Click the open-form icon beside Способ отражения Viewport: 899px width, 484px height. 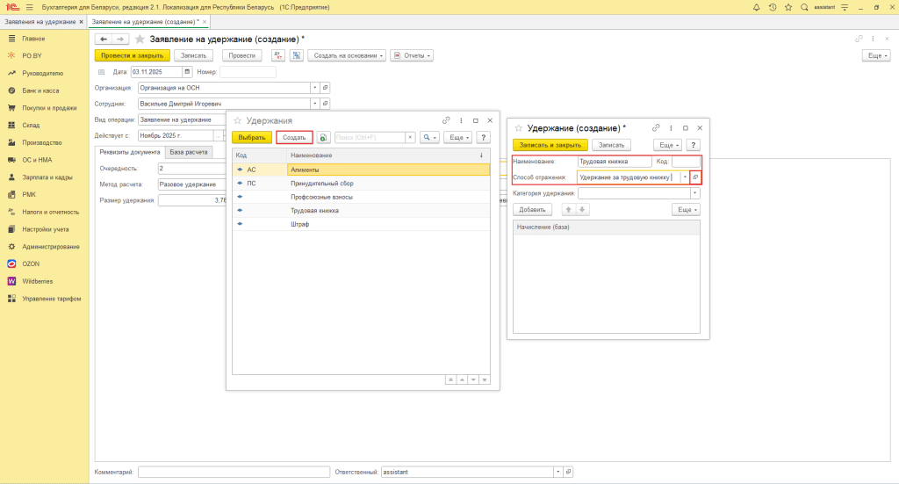(x=694, y=177)
